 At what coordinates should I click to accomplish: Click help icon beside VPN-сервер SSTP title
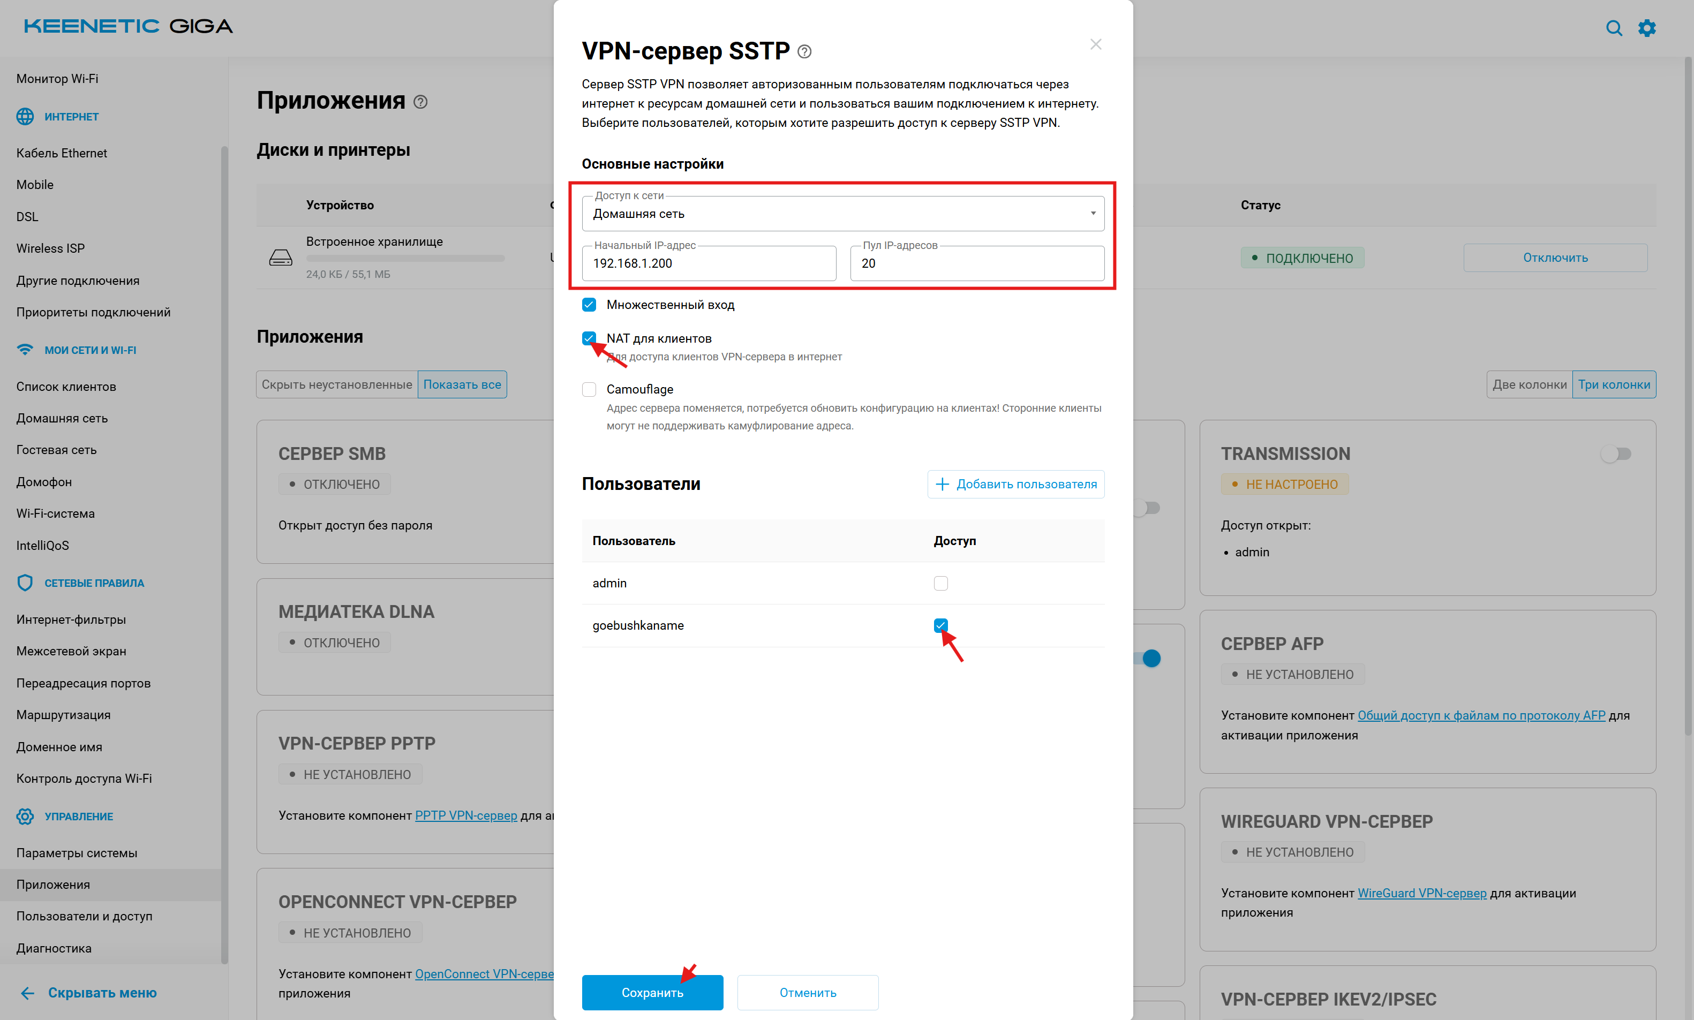804,51
